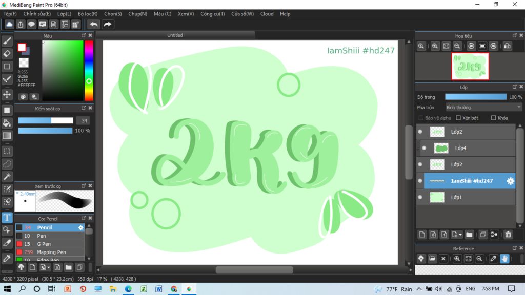Select the G Pen brush
This screenshot has width=525, height=295.
(50, 244)
